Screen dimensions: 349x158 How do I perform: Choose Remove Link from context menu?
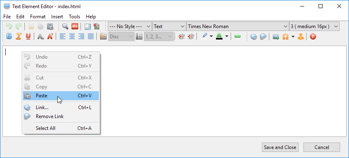pyautogui.click(x=61, y=116)
